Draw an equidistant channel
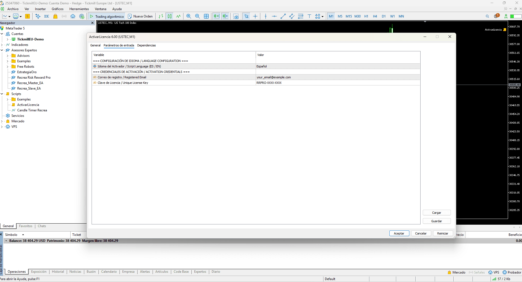 [x=292, y=16]
